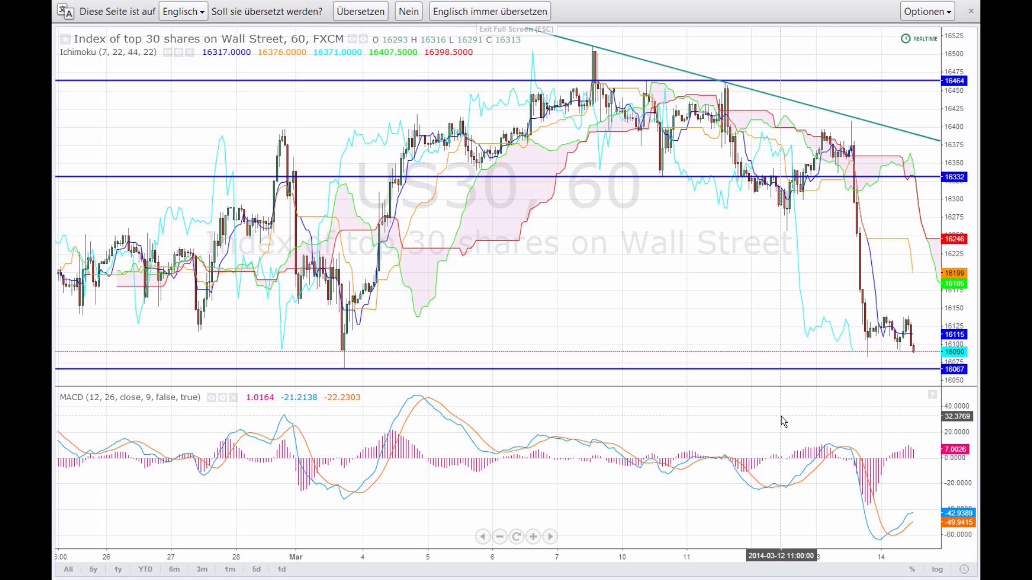Toggle MACD indicator visibility eye
This screenshot has width=1032, height=580.
pyautogui.click(x=212, y=398)
